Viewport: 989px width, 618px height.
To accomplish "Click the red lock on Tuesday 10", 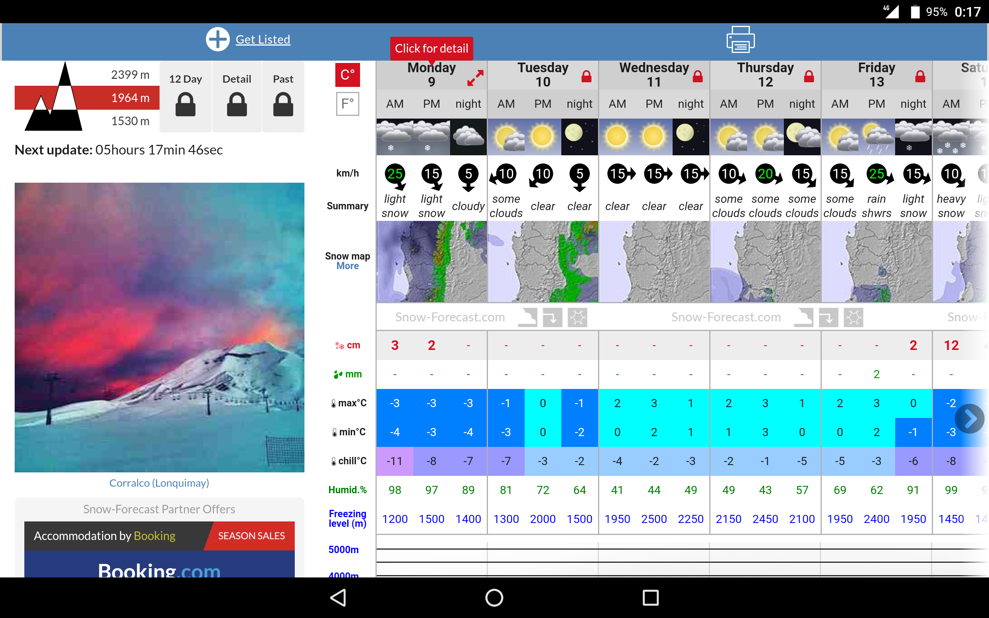I will [x=586, y=76].
